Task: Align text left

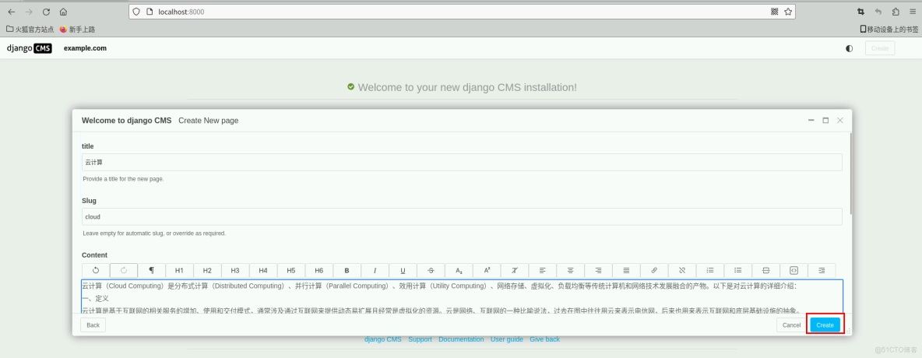Action: coord(543,270)
